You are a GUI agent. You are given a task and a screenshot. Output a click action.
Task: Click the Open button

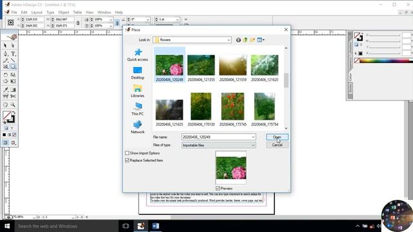pyautogui.click(x=277, y=137)
